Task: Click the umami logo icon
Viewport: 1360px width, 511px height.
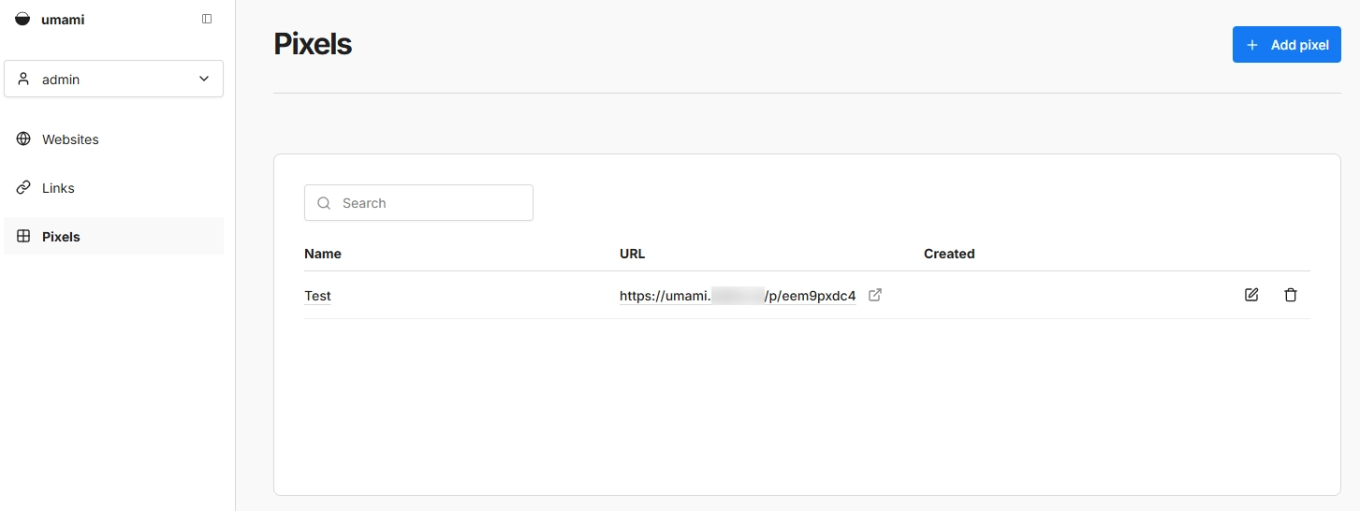Action: [22, 19]
